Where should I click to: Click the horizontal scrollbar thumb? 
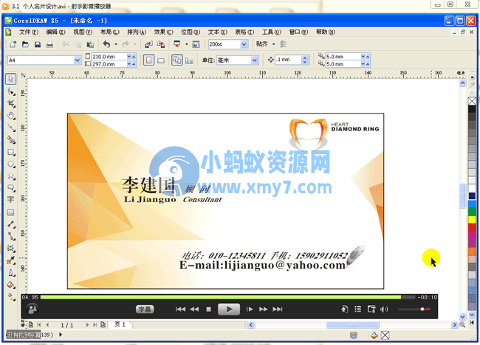pos(353,325)
